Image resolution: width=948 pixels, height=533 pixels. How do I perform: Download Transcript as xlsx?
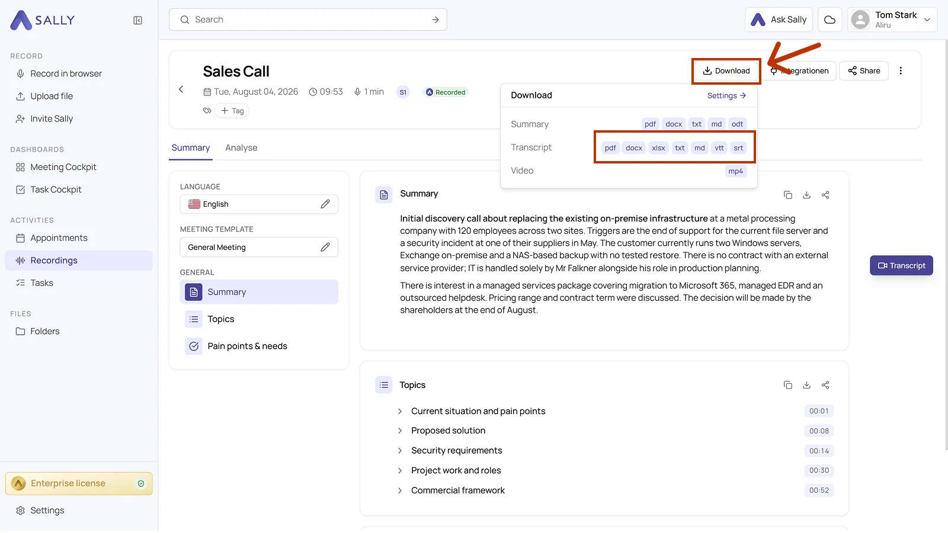(x=658, y=148)
